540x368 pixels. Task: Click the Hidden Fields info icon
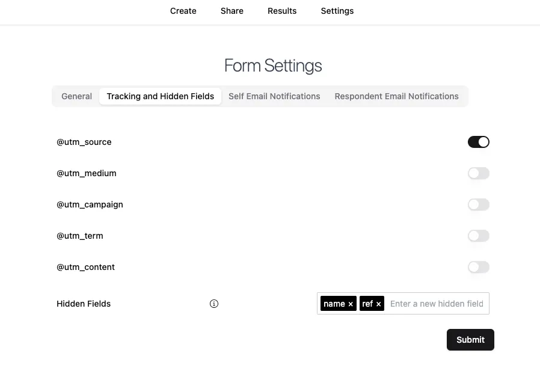click(214, 304)
